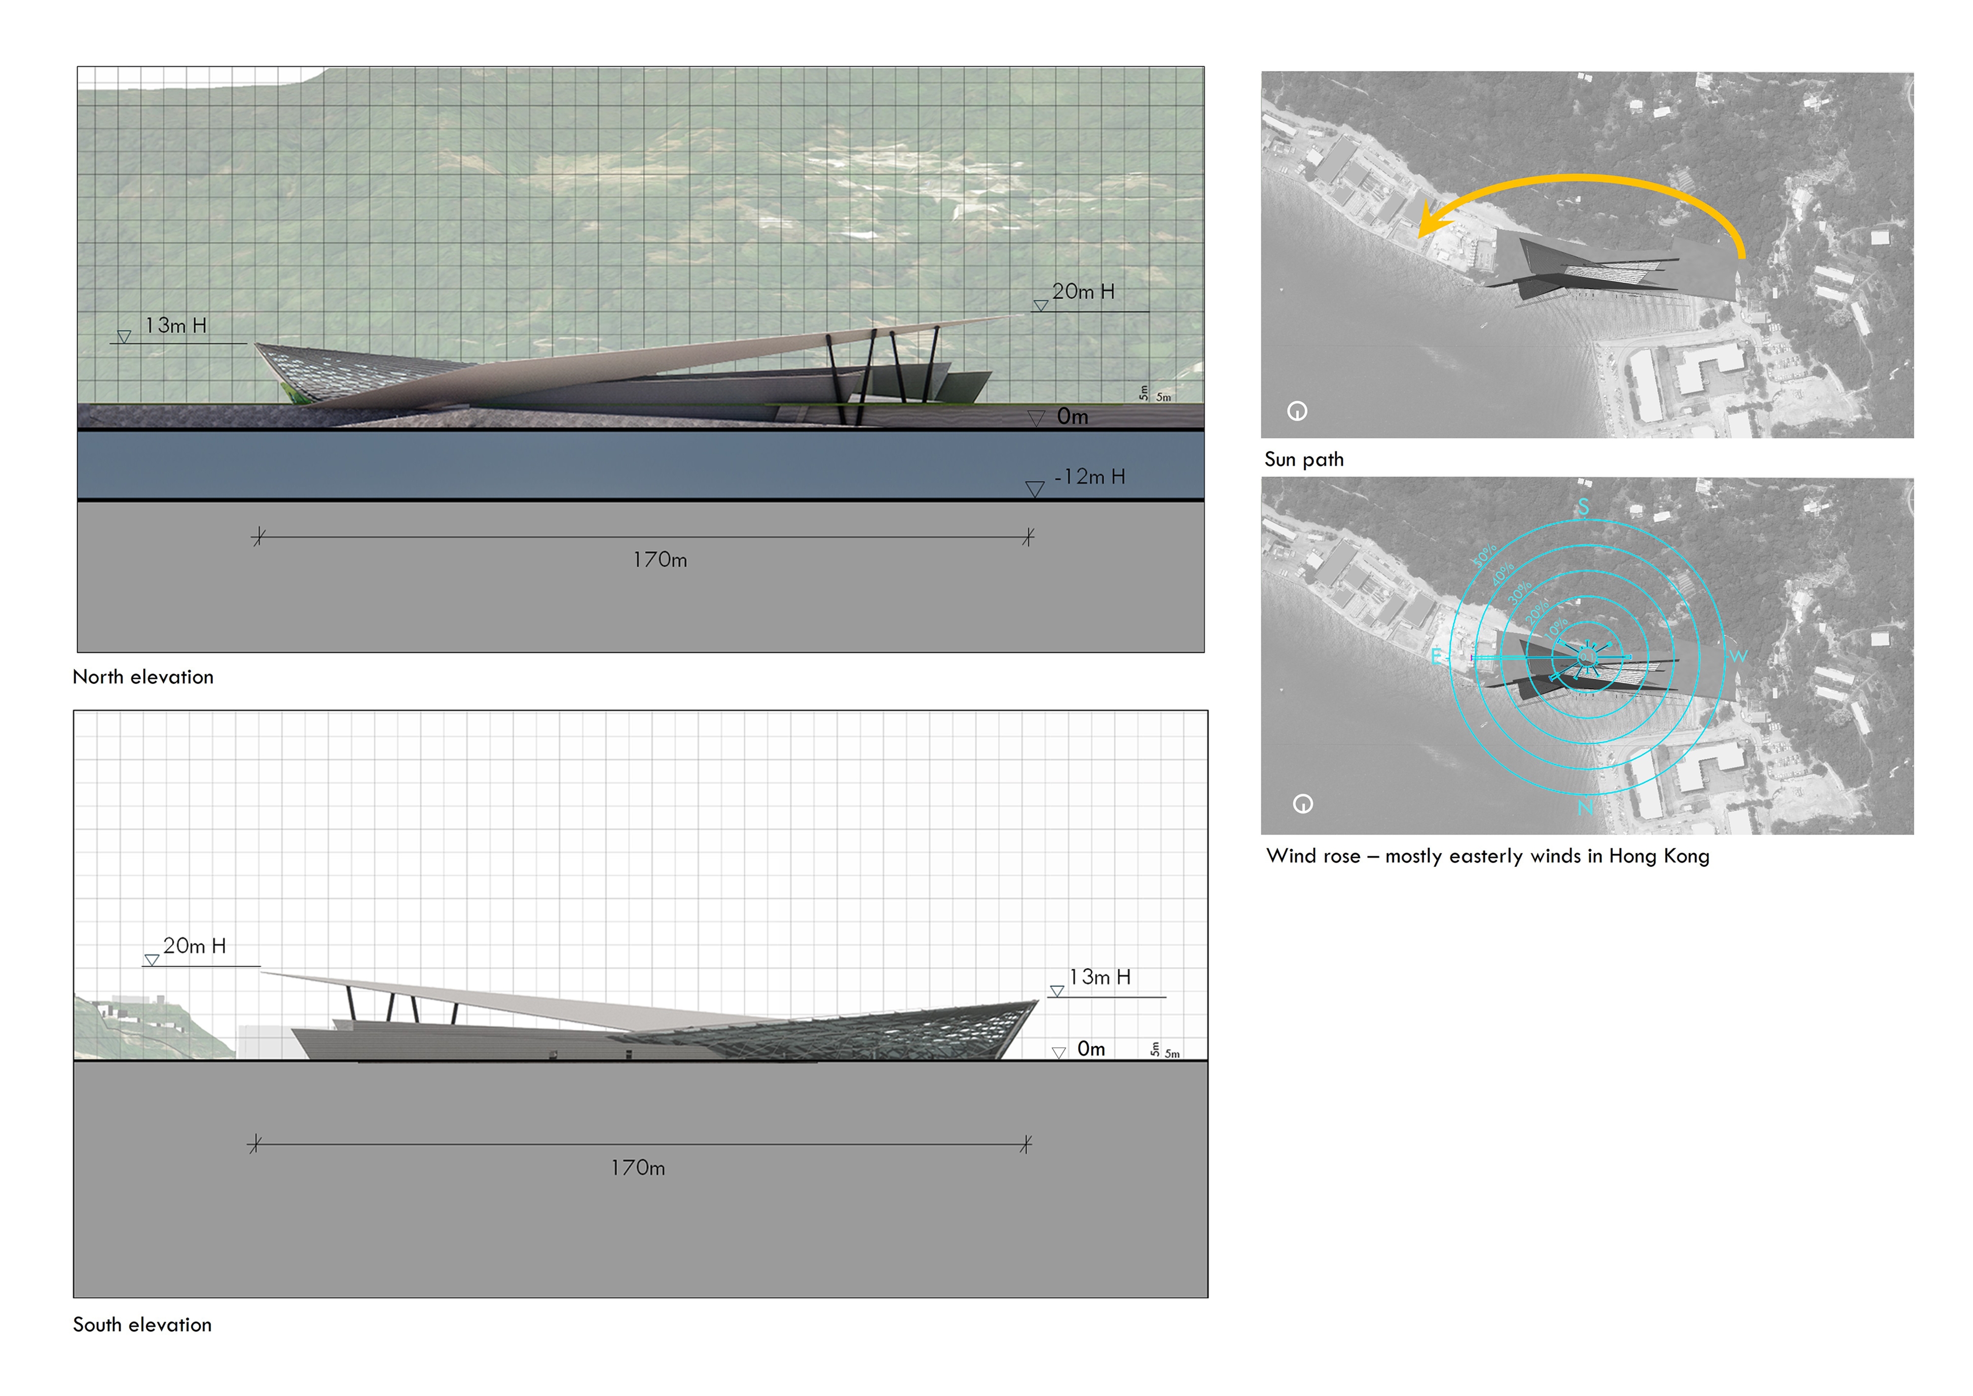Screen dimensions: 1973x1396
Task: Click the north arrow icon on Wind rose map
Action: (x=1303, y=804)
